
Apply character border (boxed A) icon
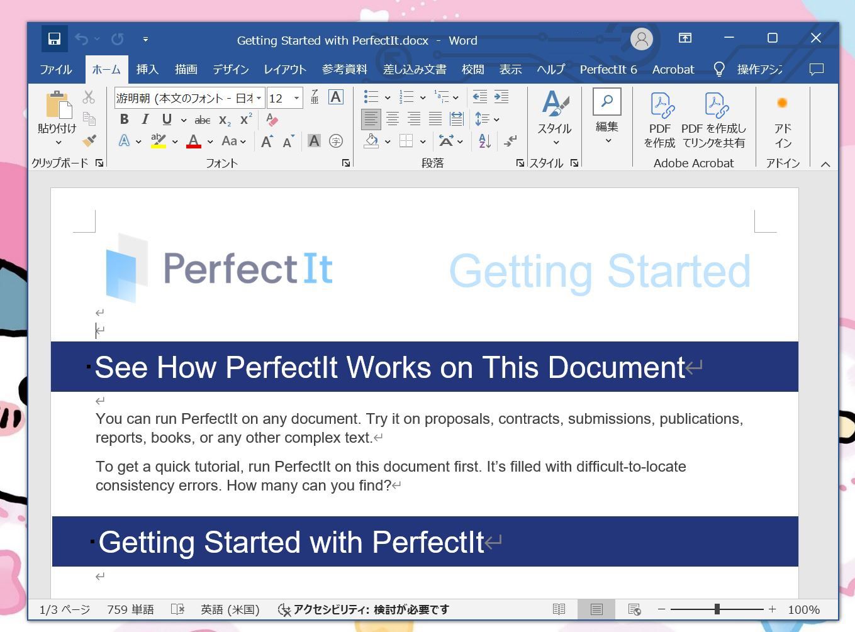tap(335, 97)
